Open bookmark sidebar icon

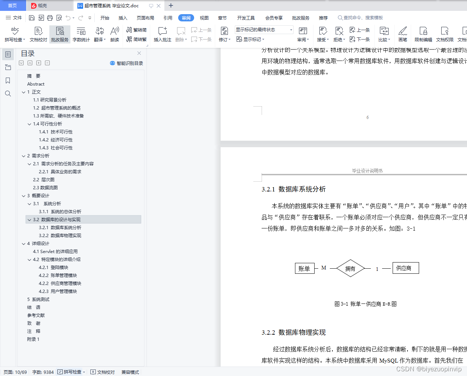pos(8,80)
